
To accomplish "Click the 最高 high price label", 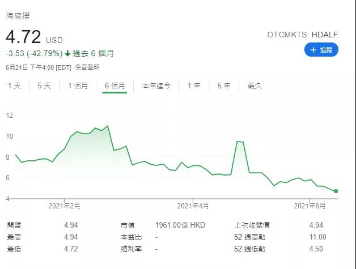I will pyautogui.click(x=14, y=237).
